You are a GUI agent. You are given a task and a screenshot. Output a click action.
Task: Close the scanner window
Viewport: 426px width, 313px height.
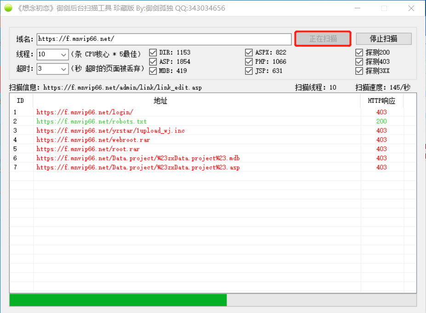(411, 8)
